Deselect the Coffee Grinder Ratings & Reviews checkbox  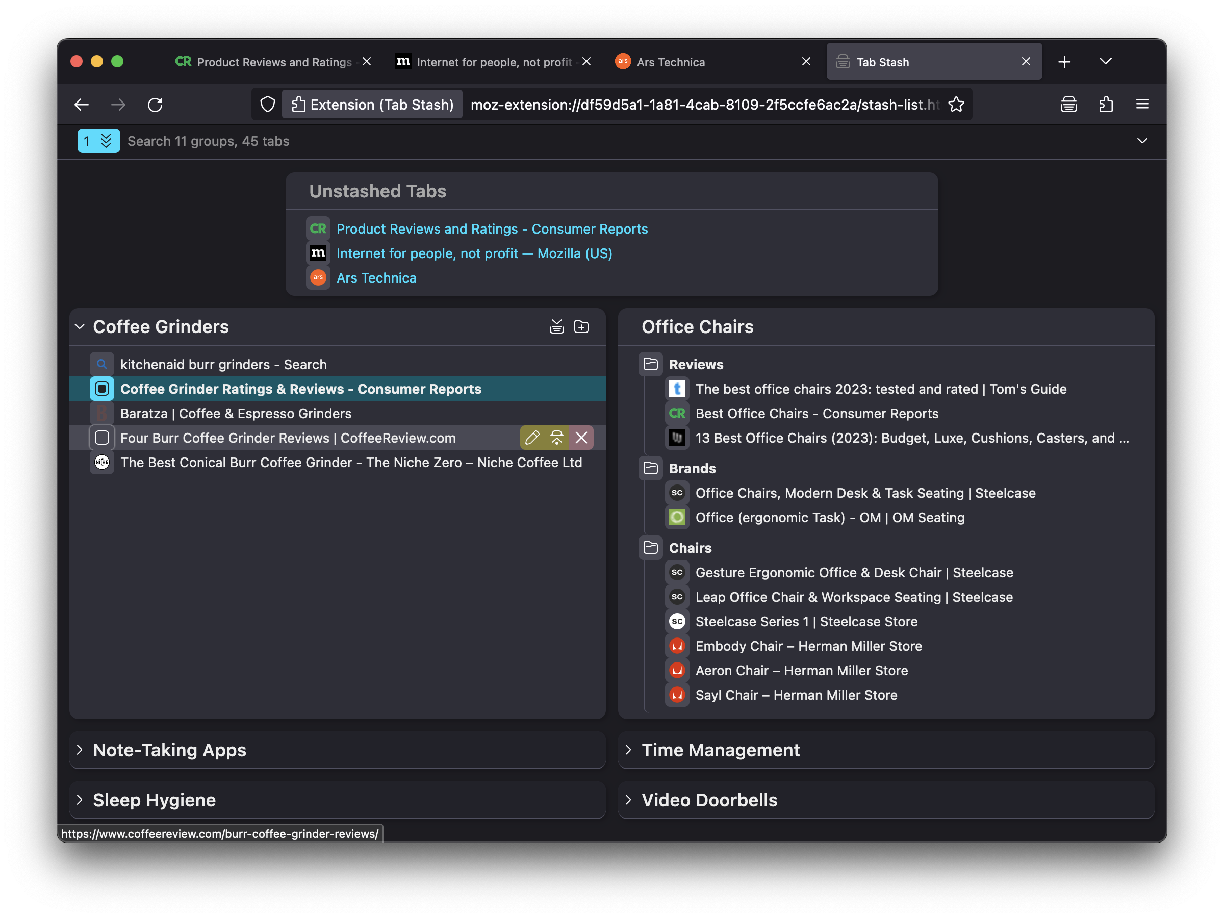click(x=102, y=389)
